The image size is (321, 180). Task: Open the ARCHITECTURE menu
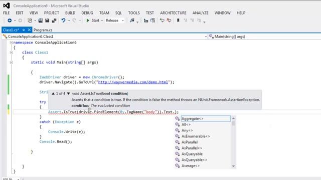pyautogui.click(x=173, y=13)
